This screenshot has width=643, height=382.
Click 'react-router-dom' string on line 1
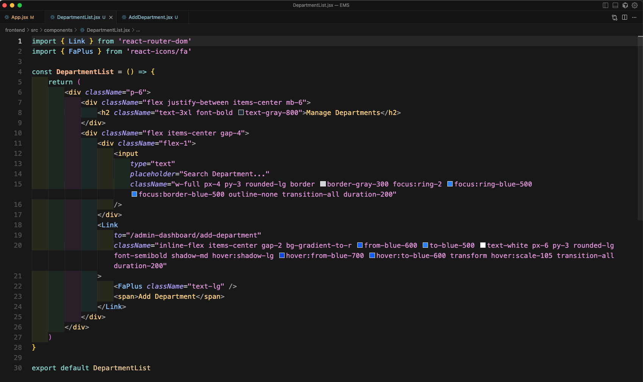pos(155,41)
